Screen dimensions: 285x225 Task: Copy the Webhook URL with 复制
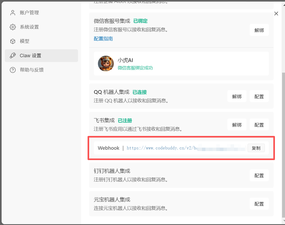click(256, 148)
